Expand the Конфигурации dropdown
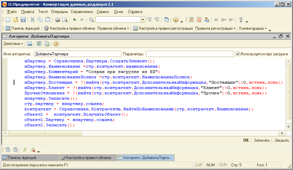The image size is (293, 170). [x=253, y=28]
